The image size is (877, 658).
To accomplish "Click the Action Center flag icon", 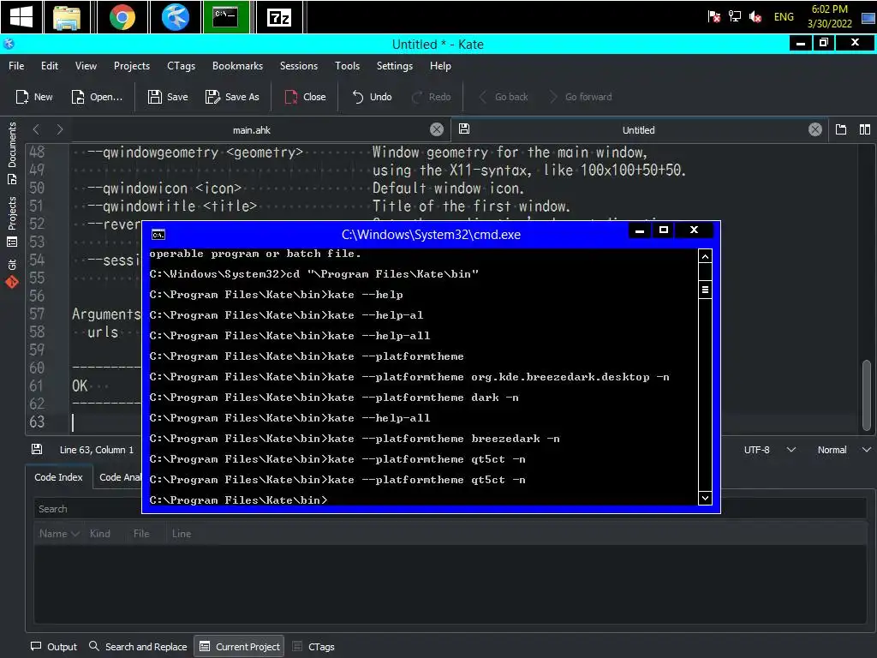I will (x=713, y=17).
